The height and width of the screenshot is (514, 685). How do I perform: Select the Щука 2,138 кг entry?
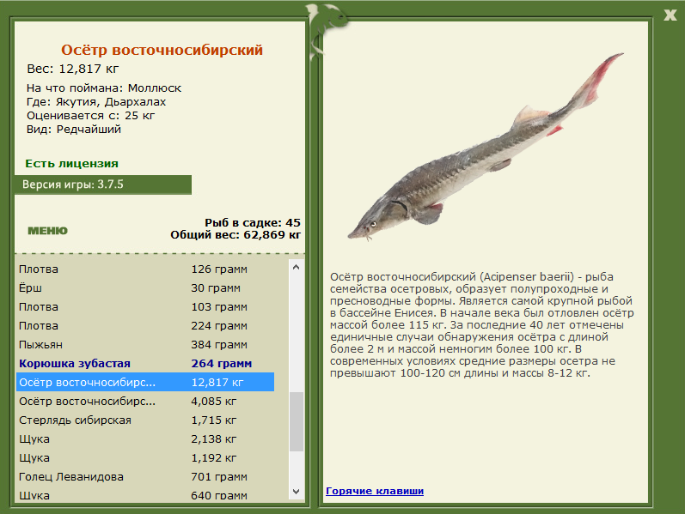145,439
